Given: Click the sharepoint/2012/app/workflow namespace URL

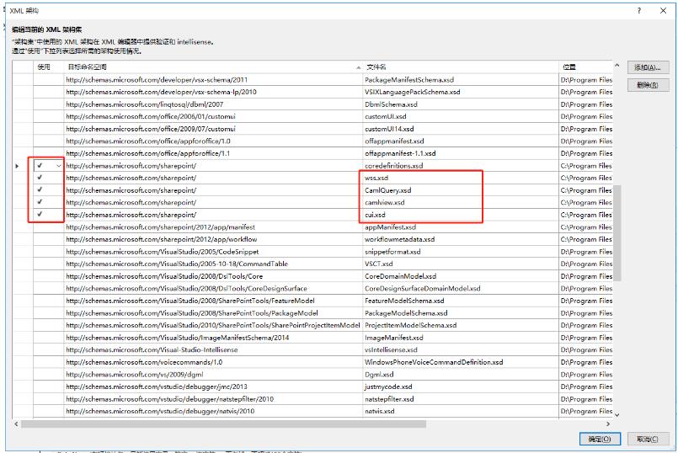Looking at the screenshot, I should (162, 239).
